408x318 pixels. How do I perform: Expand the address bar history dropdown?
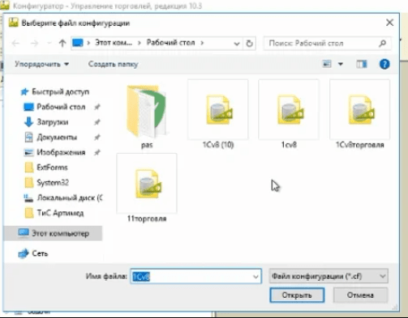(x=237, y=44)
